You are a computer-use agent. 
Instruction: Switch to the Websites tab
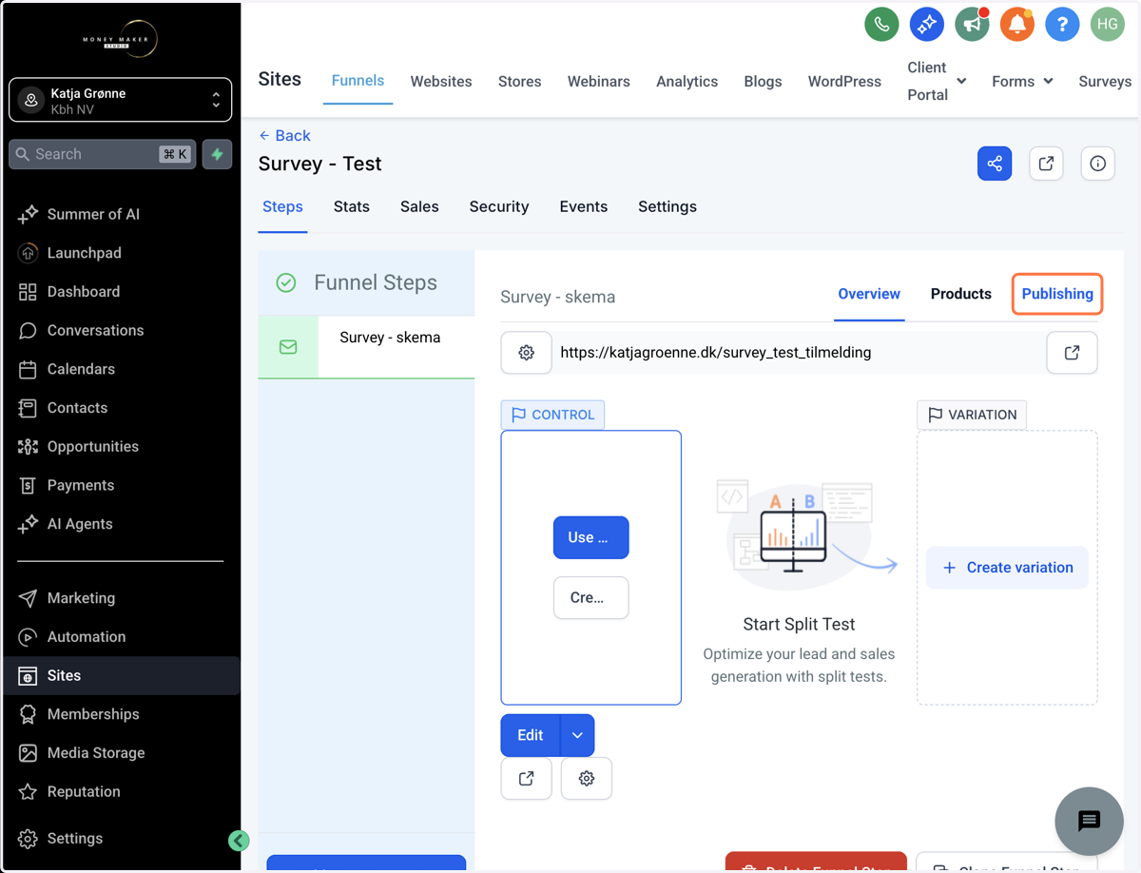pos(441,82)
